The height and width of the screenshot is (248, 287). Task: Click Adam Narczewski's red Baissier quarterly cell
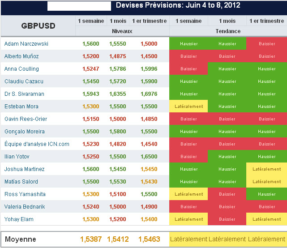click(x=267, y=43)
